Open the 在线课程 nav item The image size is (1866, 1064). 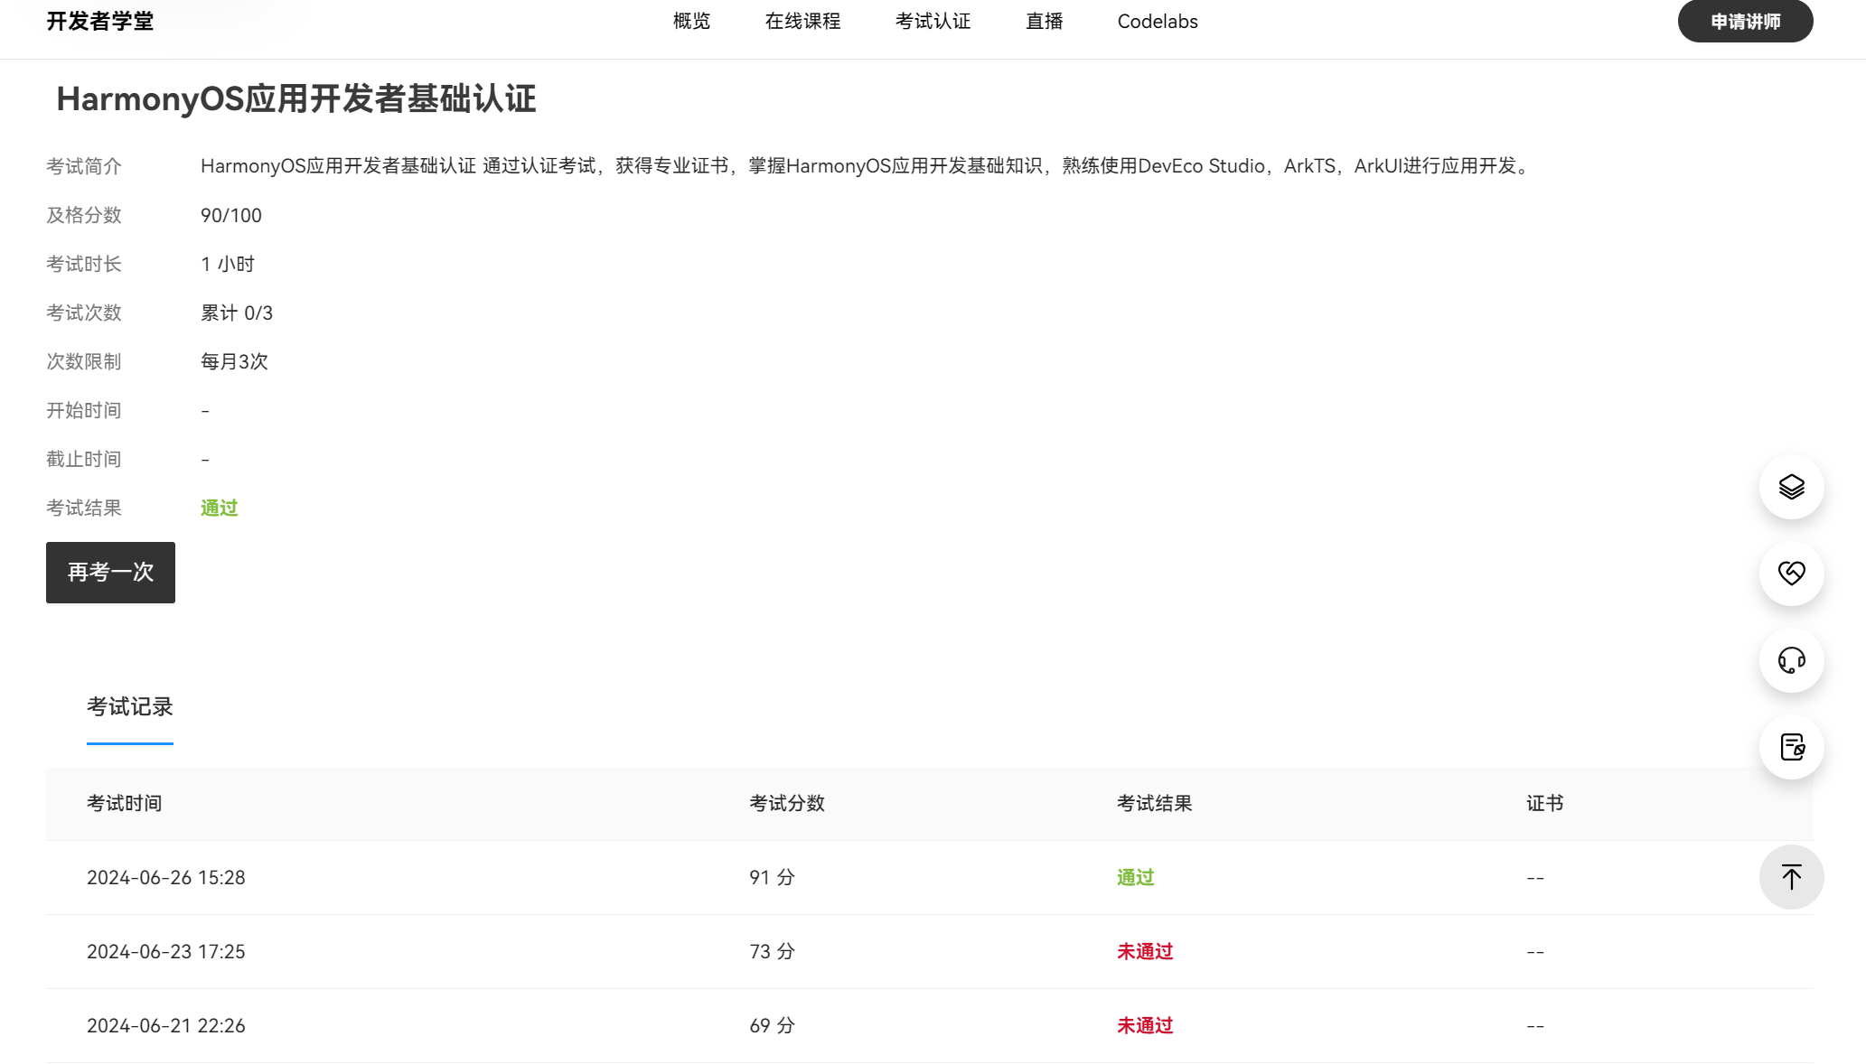[802, 21]
